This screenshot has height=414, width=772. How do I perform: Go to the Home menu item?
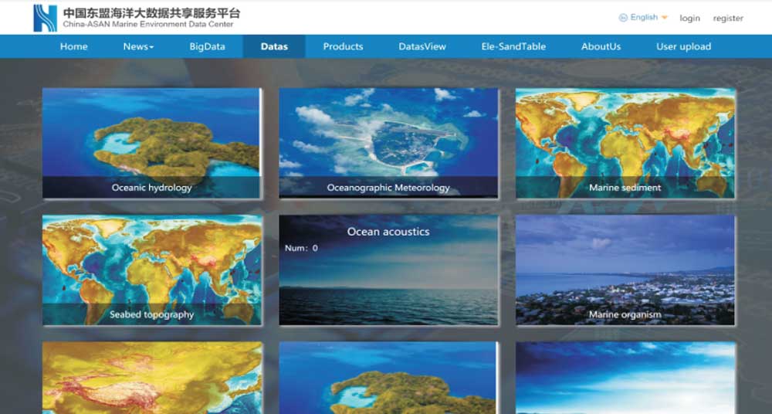pyautogui.click(x=74, y=47)
